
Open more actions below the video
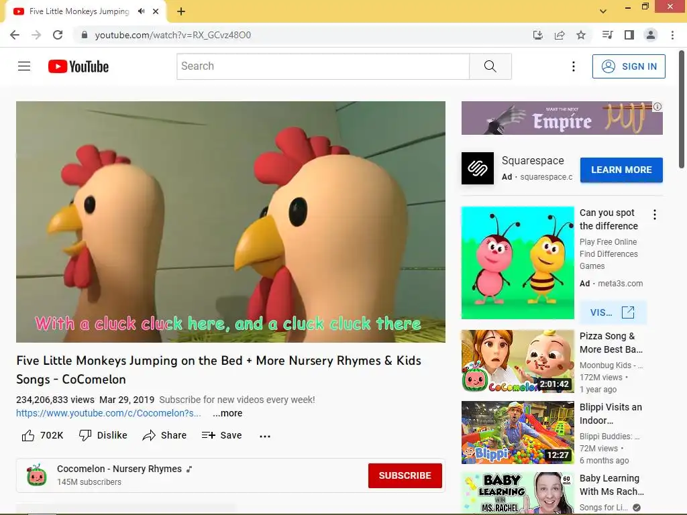264,436
